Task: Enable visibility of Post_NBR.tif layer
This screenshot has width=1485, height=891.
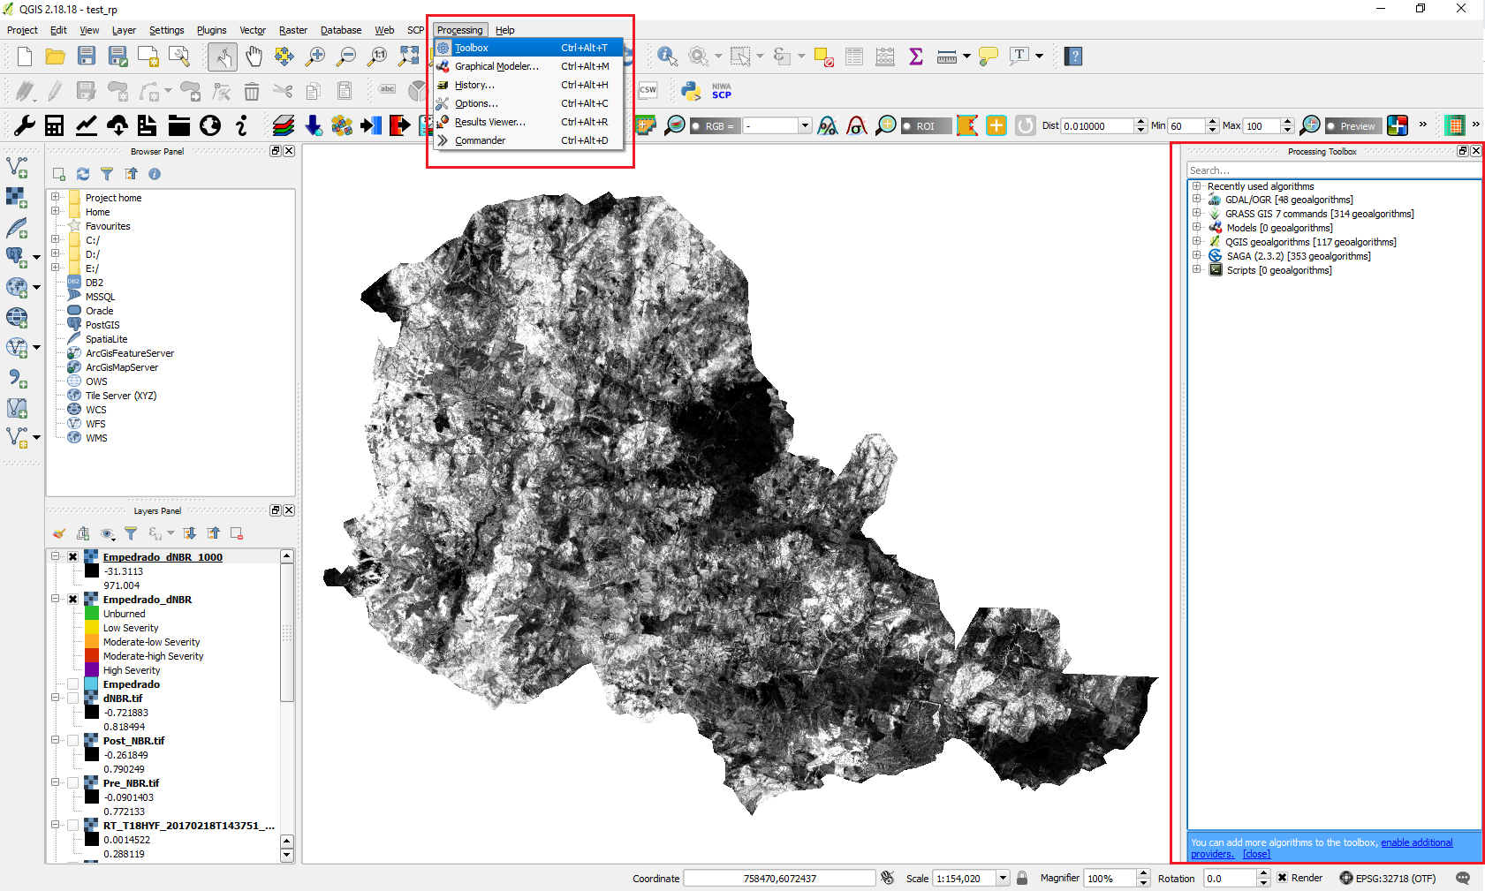Action: 73,741
